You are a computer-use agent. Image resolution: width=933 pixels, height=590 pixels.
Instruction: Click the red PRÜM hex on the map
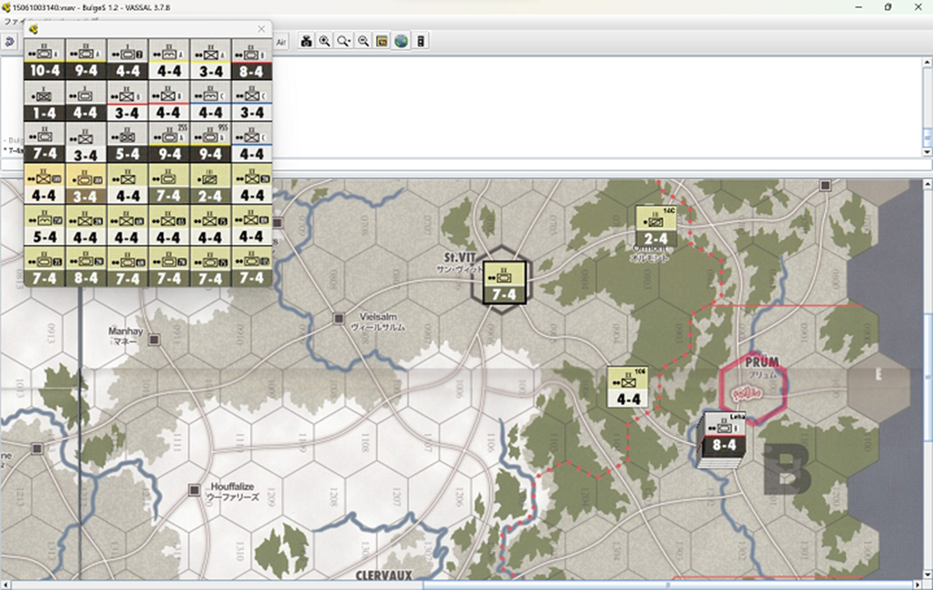tap(754, 388)
